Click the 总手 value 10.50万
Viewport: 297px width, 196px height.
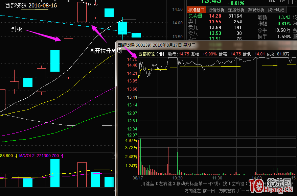[x=282, y=30]
